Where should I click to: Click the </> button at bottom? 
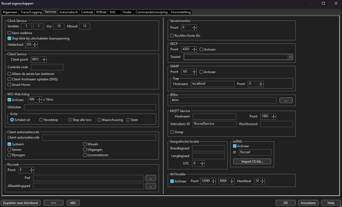point(53,202)
